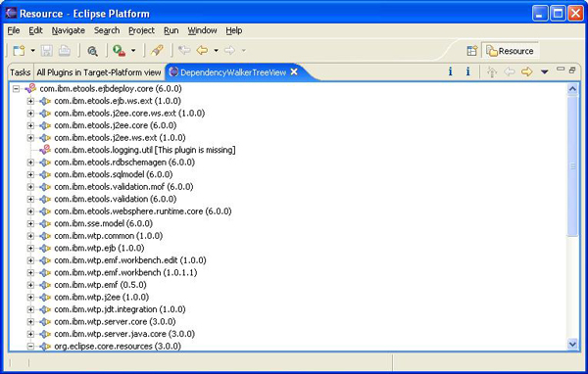Open the New wizard dropdown arrow
This screenshot has height=374, width=588.
pyautogui.click(x=32, y=50)
